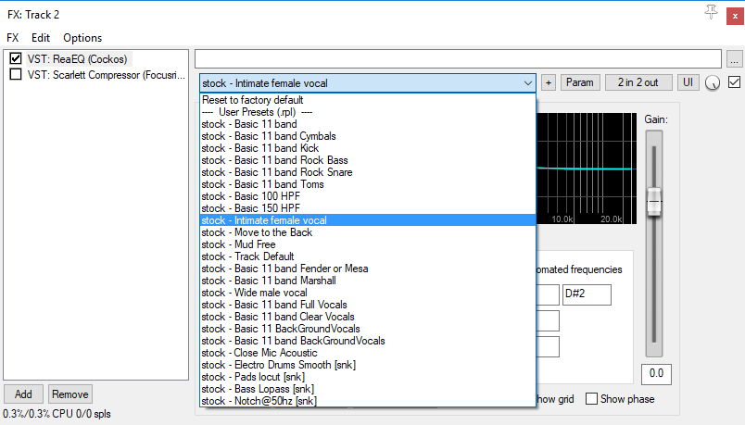This screenshot has width=745, height=425.
Task: Select VST: Scarlett Compressor in list
Action: (106, 75)
